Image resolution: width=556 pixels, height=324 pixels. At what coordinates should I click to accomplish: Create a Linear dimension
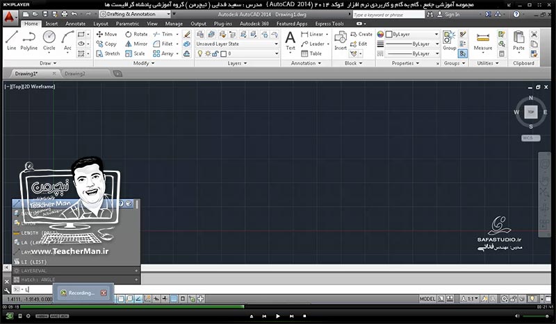pyautogui.click(x=312, y=34)
